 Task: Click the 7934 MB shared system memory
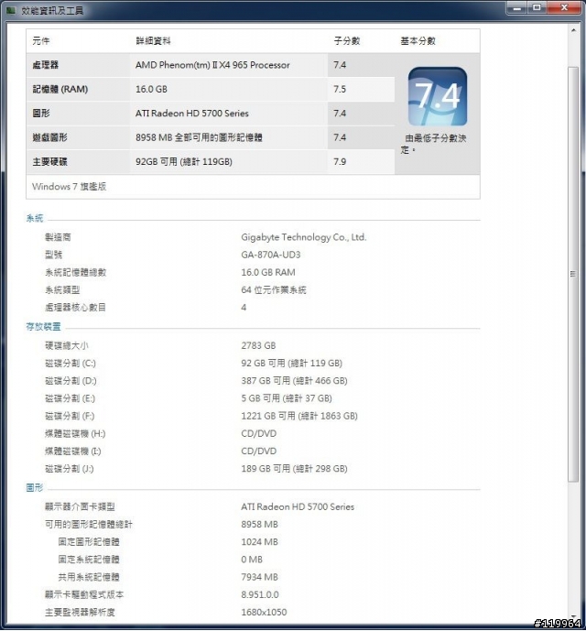[260, 577]
